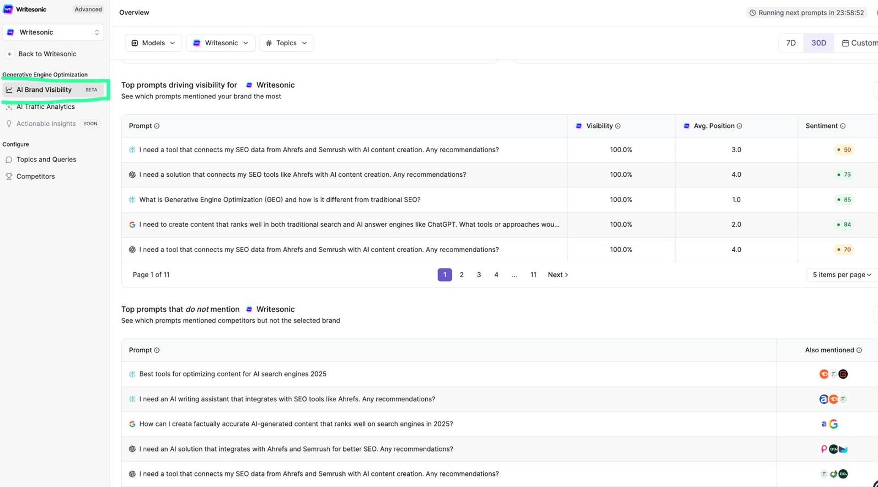Click the AI Brand Visibility chart icon
Screen dimensions: 878x487
tap(9, 90)
